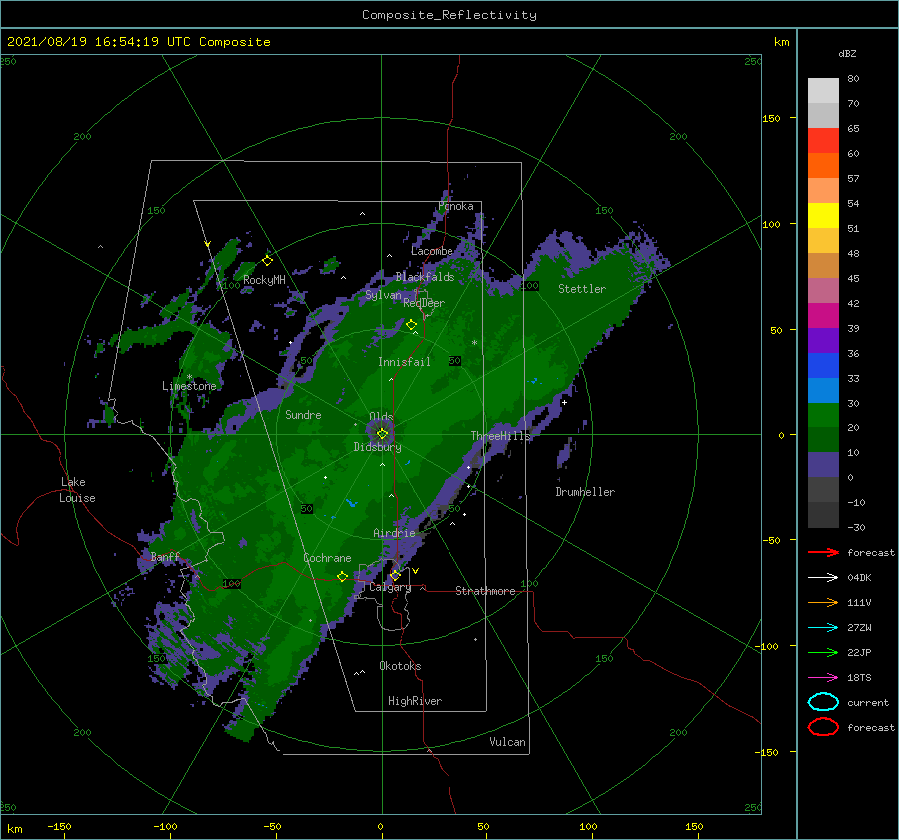Click the yellow diamond marker near RockyMH
Viewport: 899px width, 840px height.
[x=267, y=261]
